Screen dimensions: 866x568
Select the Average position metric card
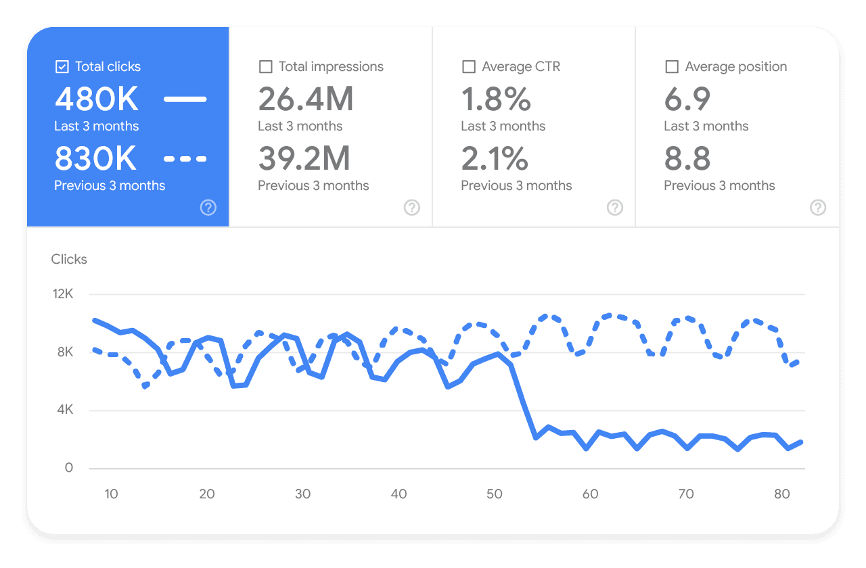[737, 125]
